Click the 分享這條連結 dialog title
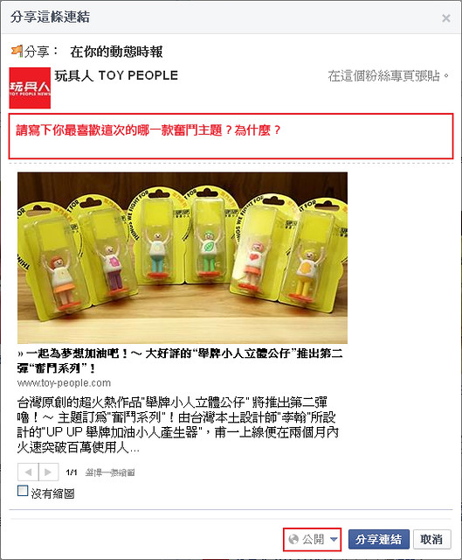This screenshot has height=560, width=462. tap(50, 17)
